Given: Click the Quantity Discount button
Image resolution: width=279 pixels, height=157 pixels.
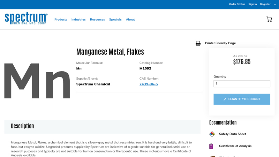Looking at the screenshot, I should pos(242,99).
